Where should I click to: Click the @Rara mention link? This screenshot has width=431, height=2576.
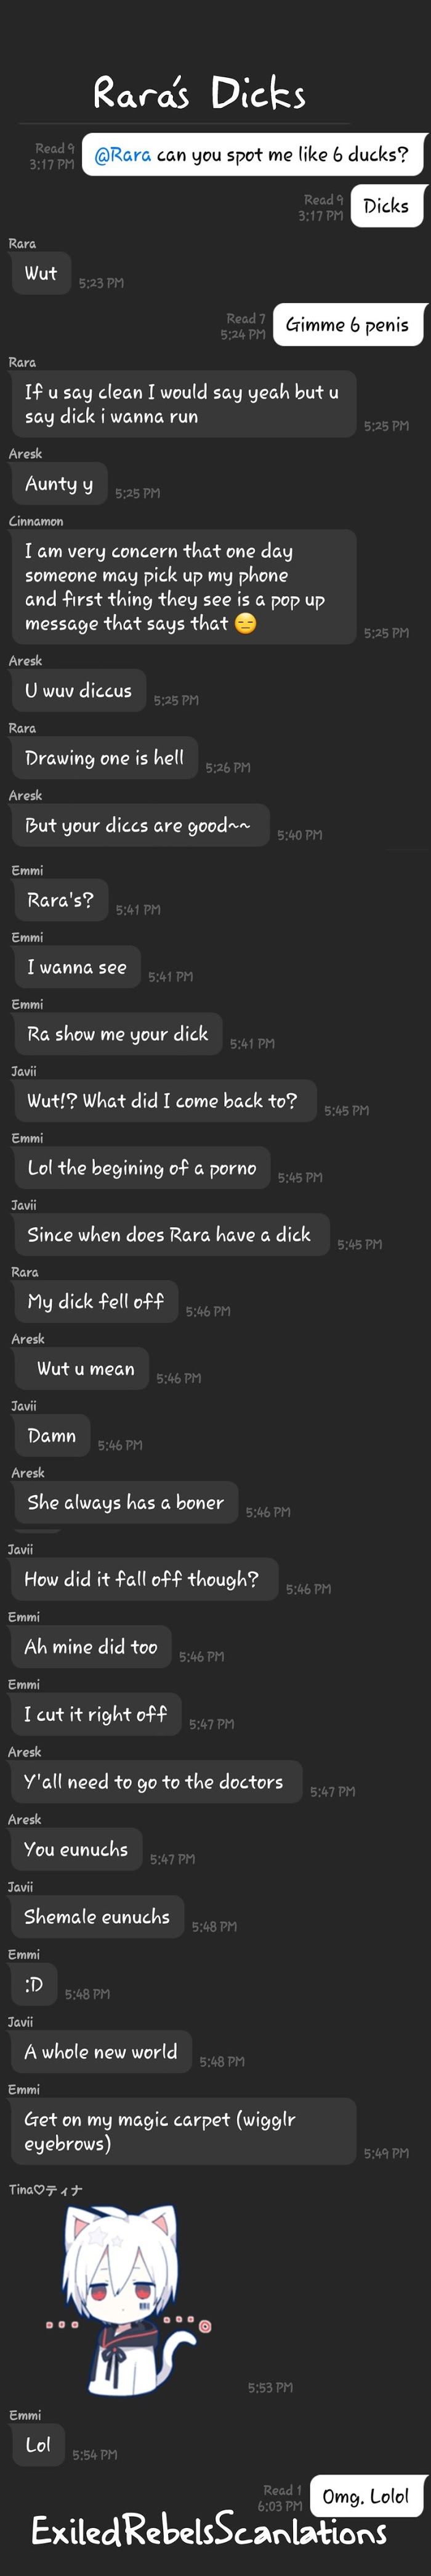point(123,155)
